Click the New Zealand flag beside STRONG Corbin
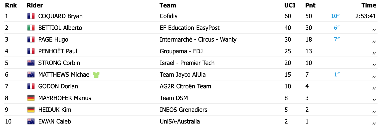 pyautogui.click(x=31, y=63)
